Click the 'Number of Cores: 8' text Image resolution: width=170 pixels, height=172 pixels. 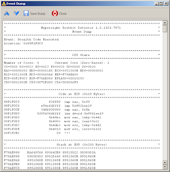coord(22,63)
